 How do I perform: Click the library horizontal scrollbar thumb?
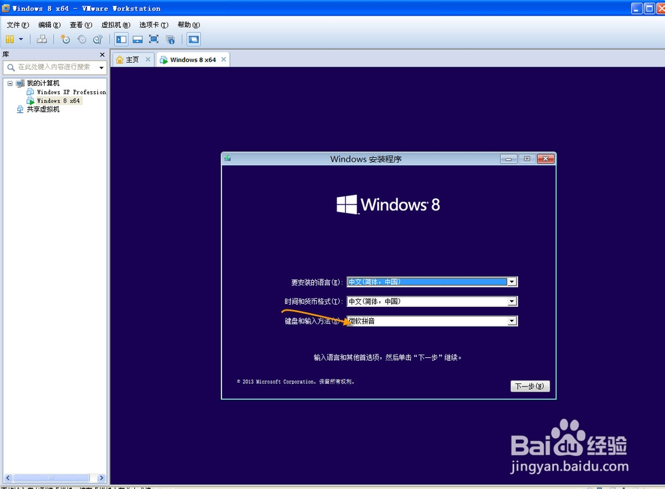(x=51, y=478)
